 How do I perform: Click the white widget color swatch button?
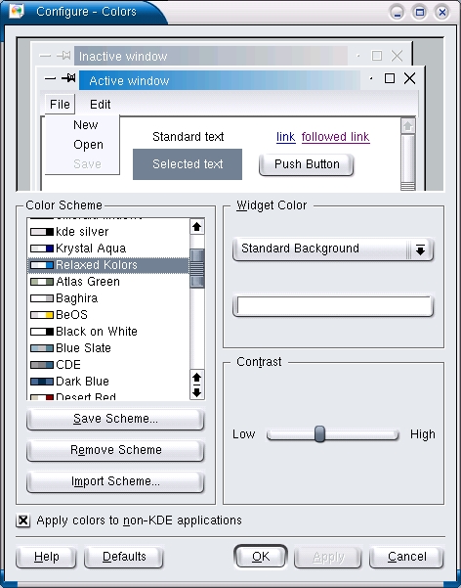332,306
